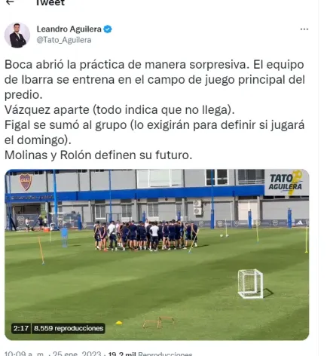The height and width of the screenshot is (356, 330).
Task: Open Leandro Aguilera's profile picture
Action: point(17,35)
